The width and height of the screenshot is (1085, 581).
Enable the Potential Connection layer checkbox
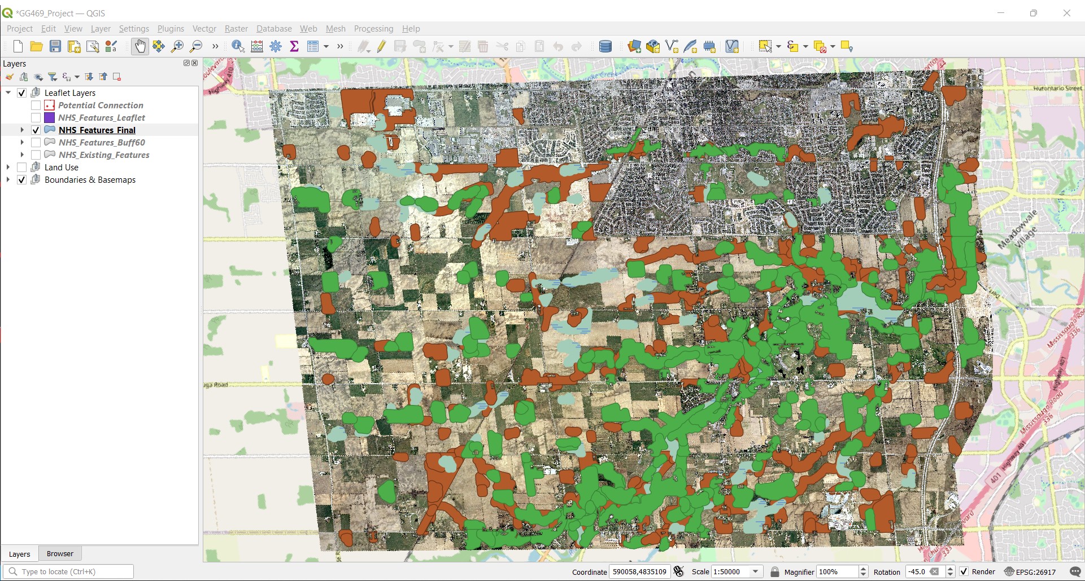pos(36,105)
